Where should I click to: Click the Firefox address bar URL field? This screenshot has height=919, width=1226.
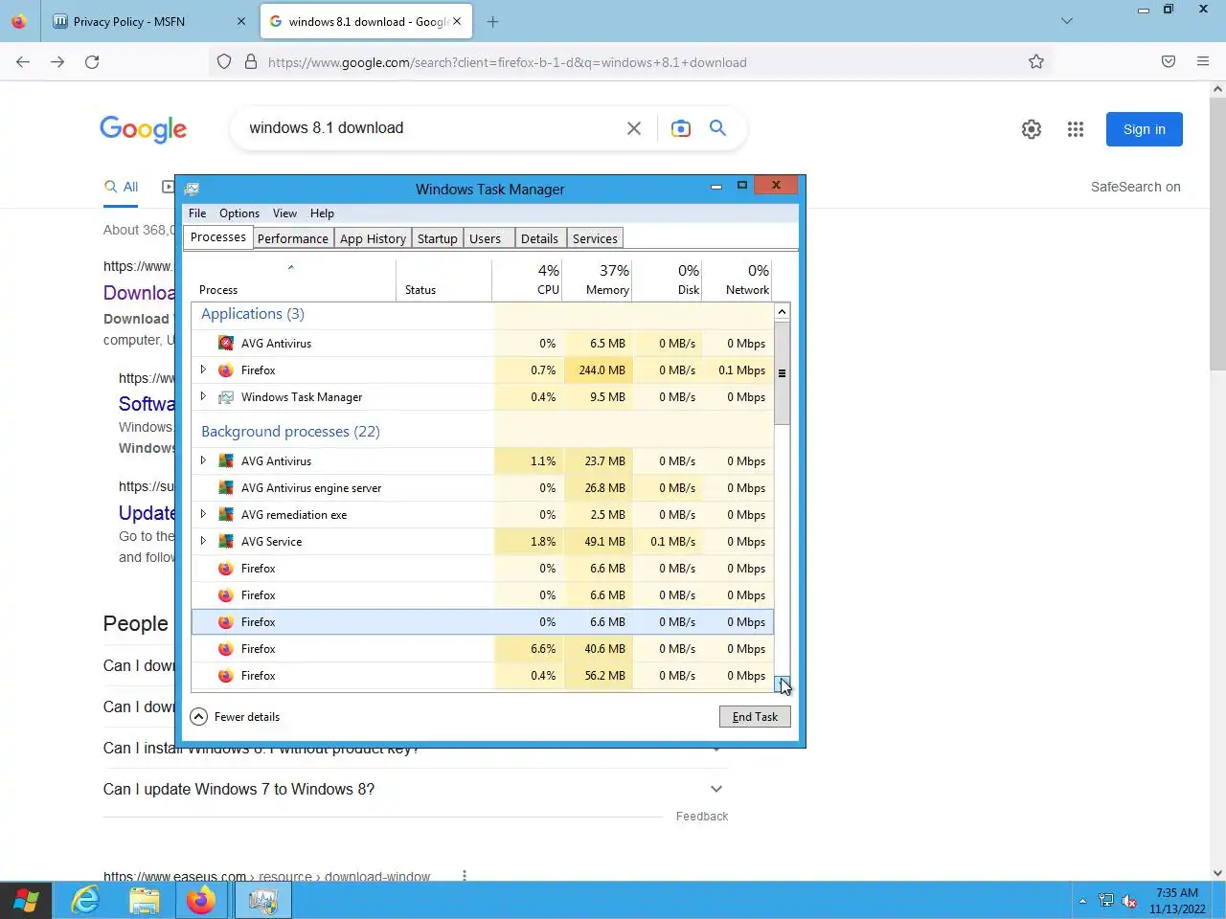[x=632, y=62]
